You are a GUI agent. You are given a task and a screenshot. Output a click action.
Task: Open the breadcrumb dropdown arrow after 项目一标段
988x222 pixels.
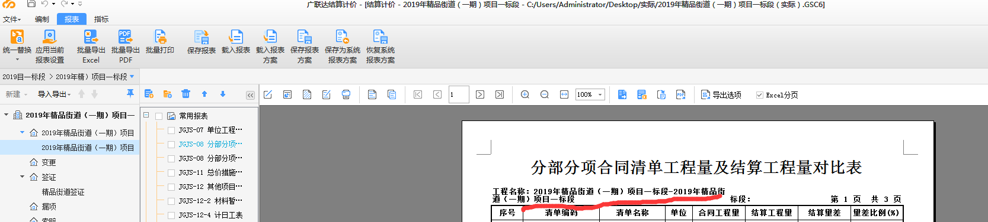pyautogui.click(x=132, y=77)
